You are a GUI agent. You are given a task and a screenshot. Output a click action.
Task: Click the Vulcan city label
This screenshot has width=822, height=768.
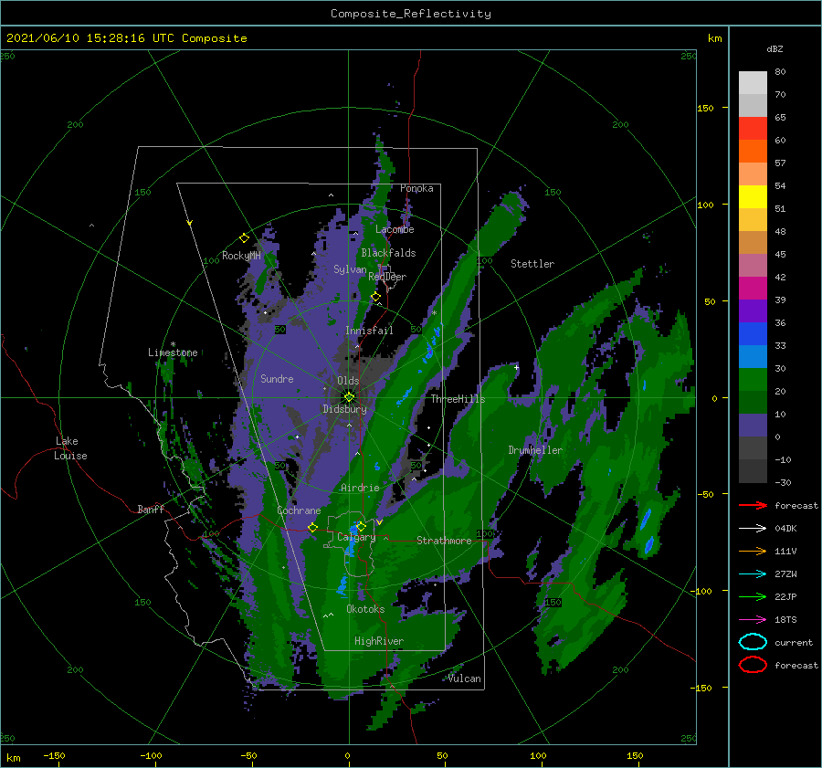pyautogui.click(x=464, y=679)
